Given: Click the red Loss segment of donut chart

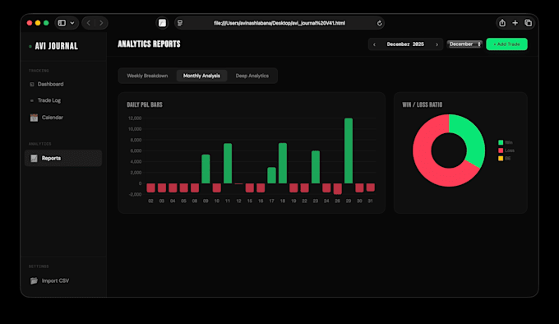Looking at the screenshot, I should pyautogui.click(x=426, y=164).
